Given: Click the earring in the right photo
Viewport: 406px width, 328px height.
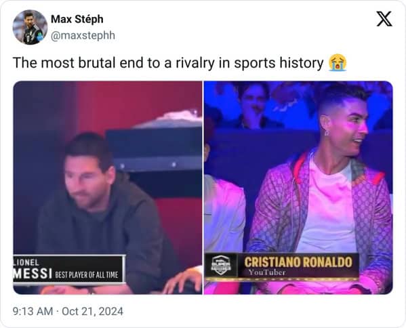Looking at the screenshot, I should [327, 133].
